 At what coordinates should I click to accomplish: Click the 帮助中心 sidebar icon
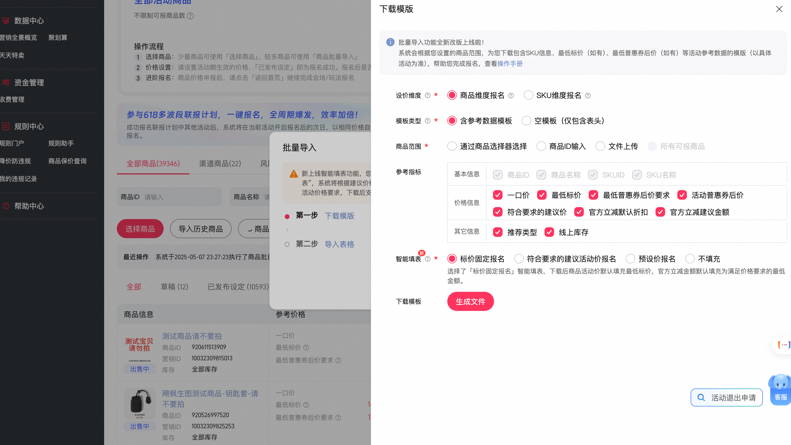(x=6, y=206)
